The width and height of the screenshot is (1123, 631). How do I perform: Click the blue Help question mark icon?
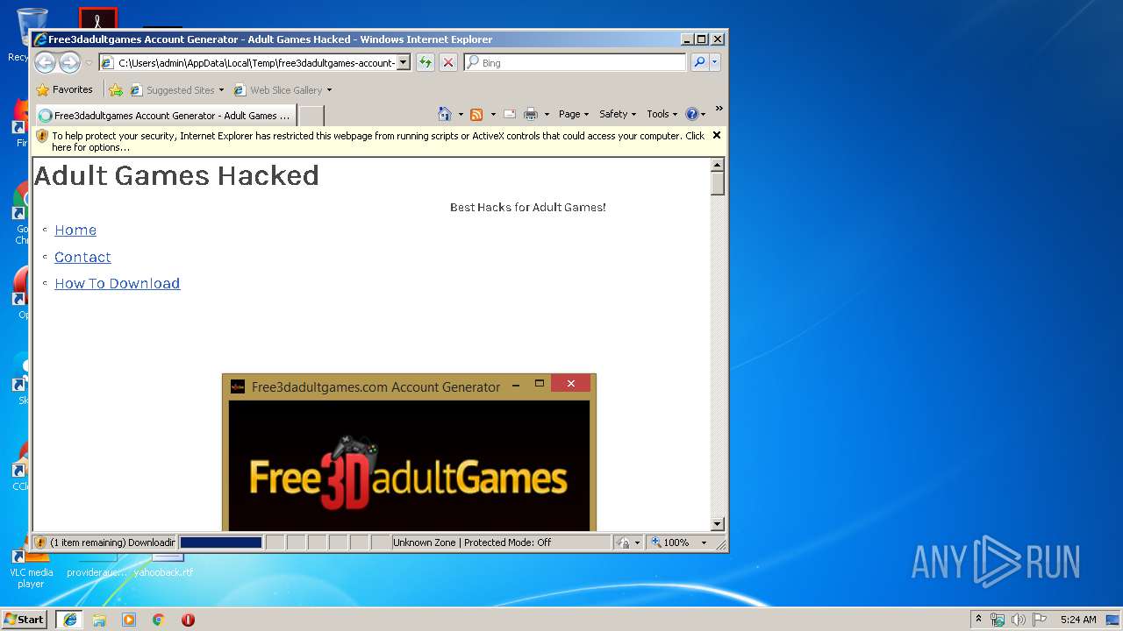pos(691,114)
